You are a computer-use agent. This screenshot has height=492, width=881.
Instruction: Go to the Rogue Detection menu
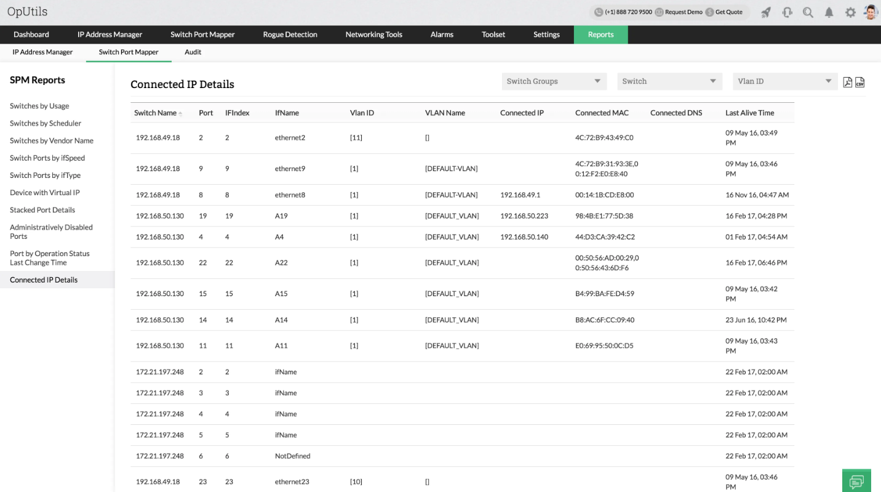[x=290, y=34]
